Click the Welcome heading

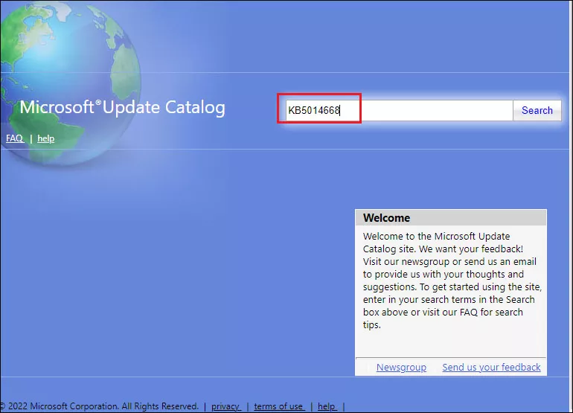[387, 218]
